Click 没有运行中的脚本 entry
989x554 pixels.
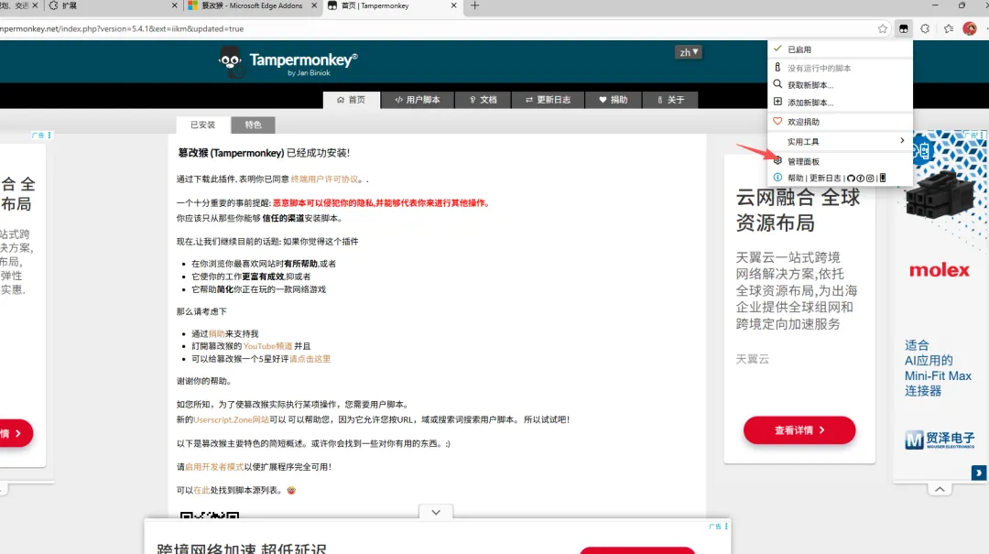[840, 68]
